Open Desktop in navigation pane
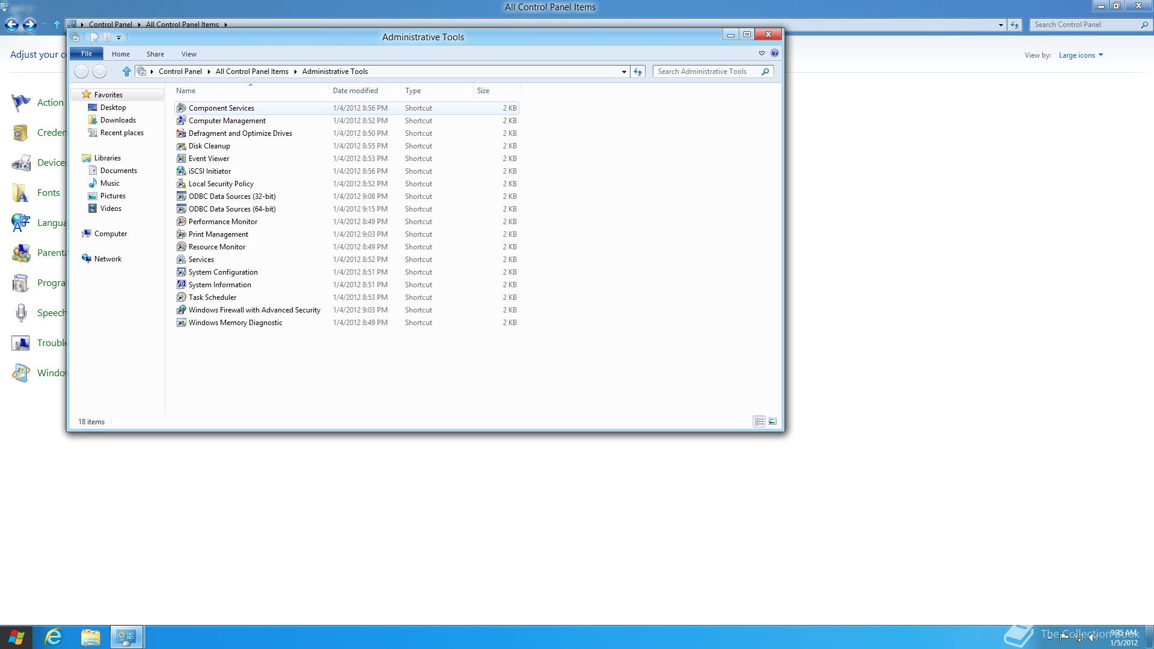This screenshot has width=1154, height=649. pyautogui.click(x=113, y=108)
